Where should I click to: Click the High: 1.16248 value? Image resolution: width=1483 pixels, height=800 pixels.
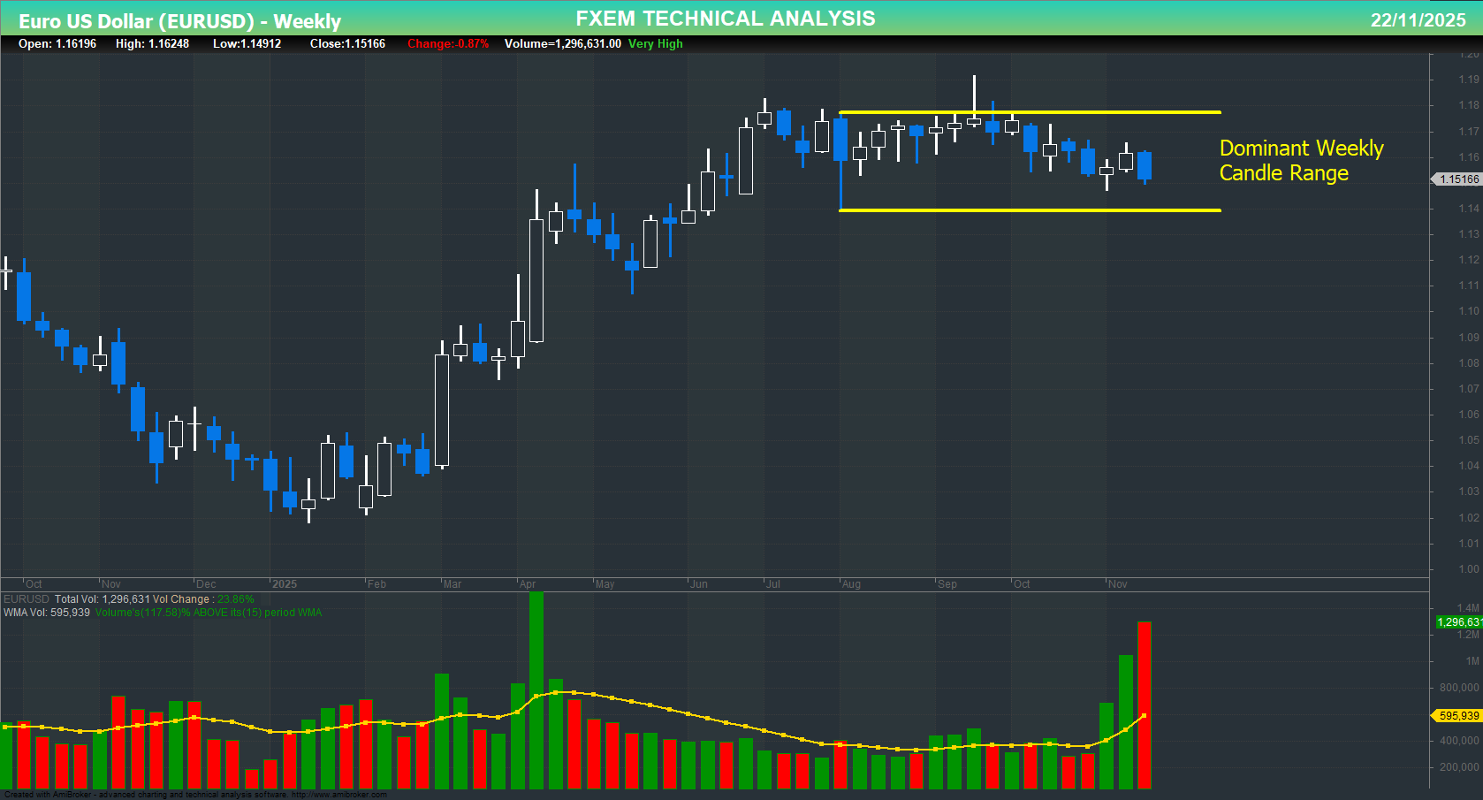pos(155,43)
